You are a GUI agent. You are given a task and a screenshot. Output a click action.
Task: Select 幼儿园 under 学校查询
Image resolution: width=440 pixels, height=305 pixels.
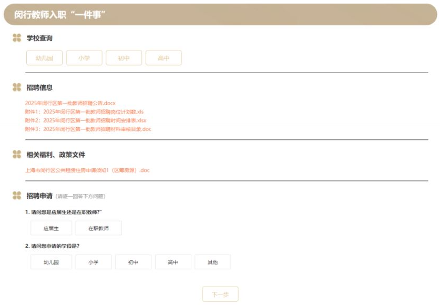click(44, 58)
